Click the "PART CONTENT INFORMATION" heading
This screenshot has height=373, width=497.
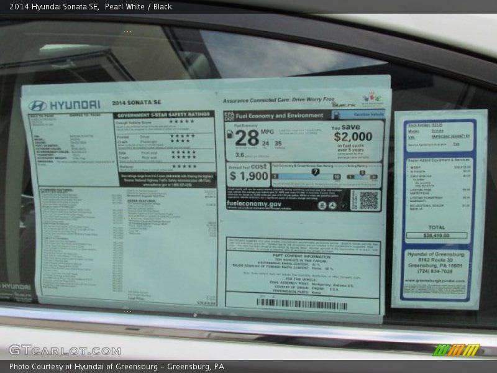click(x=301, y=256)
